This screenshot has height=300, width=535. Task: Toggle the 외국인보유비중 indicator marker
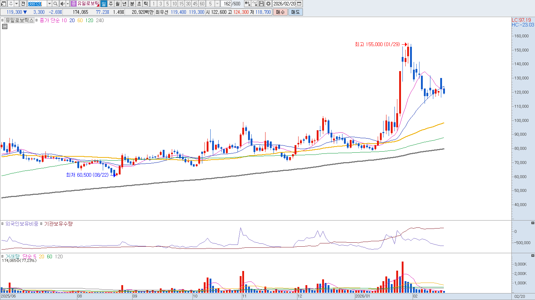3,224
